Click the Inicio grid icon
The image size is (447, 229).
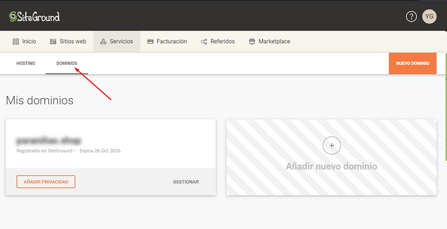(x=15, y=42)
